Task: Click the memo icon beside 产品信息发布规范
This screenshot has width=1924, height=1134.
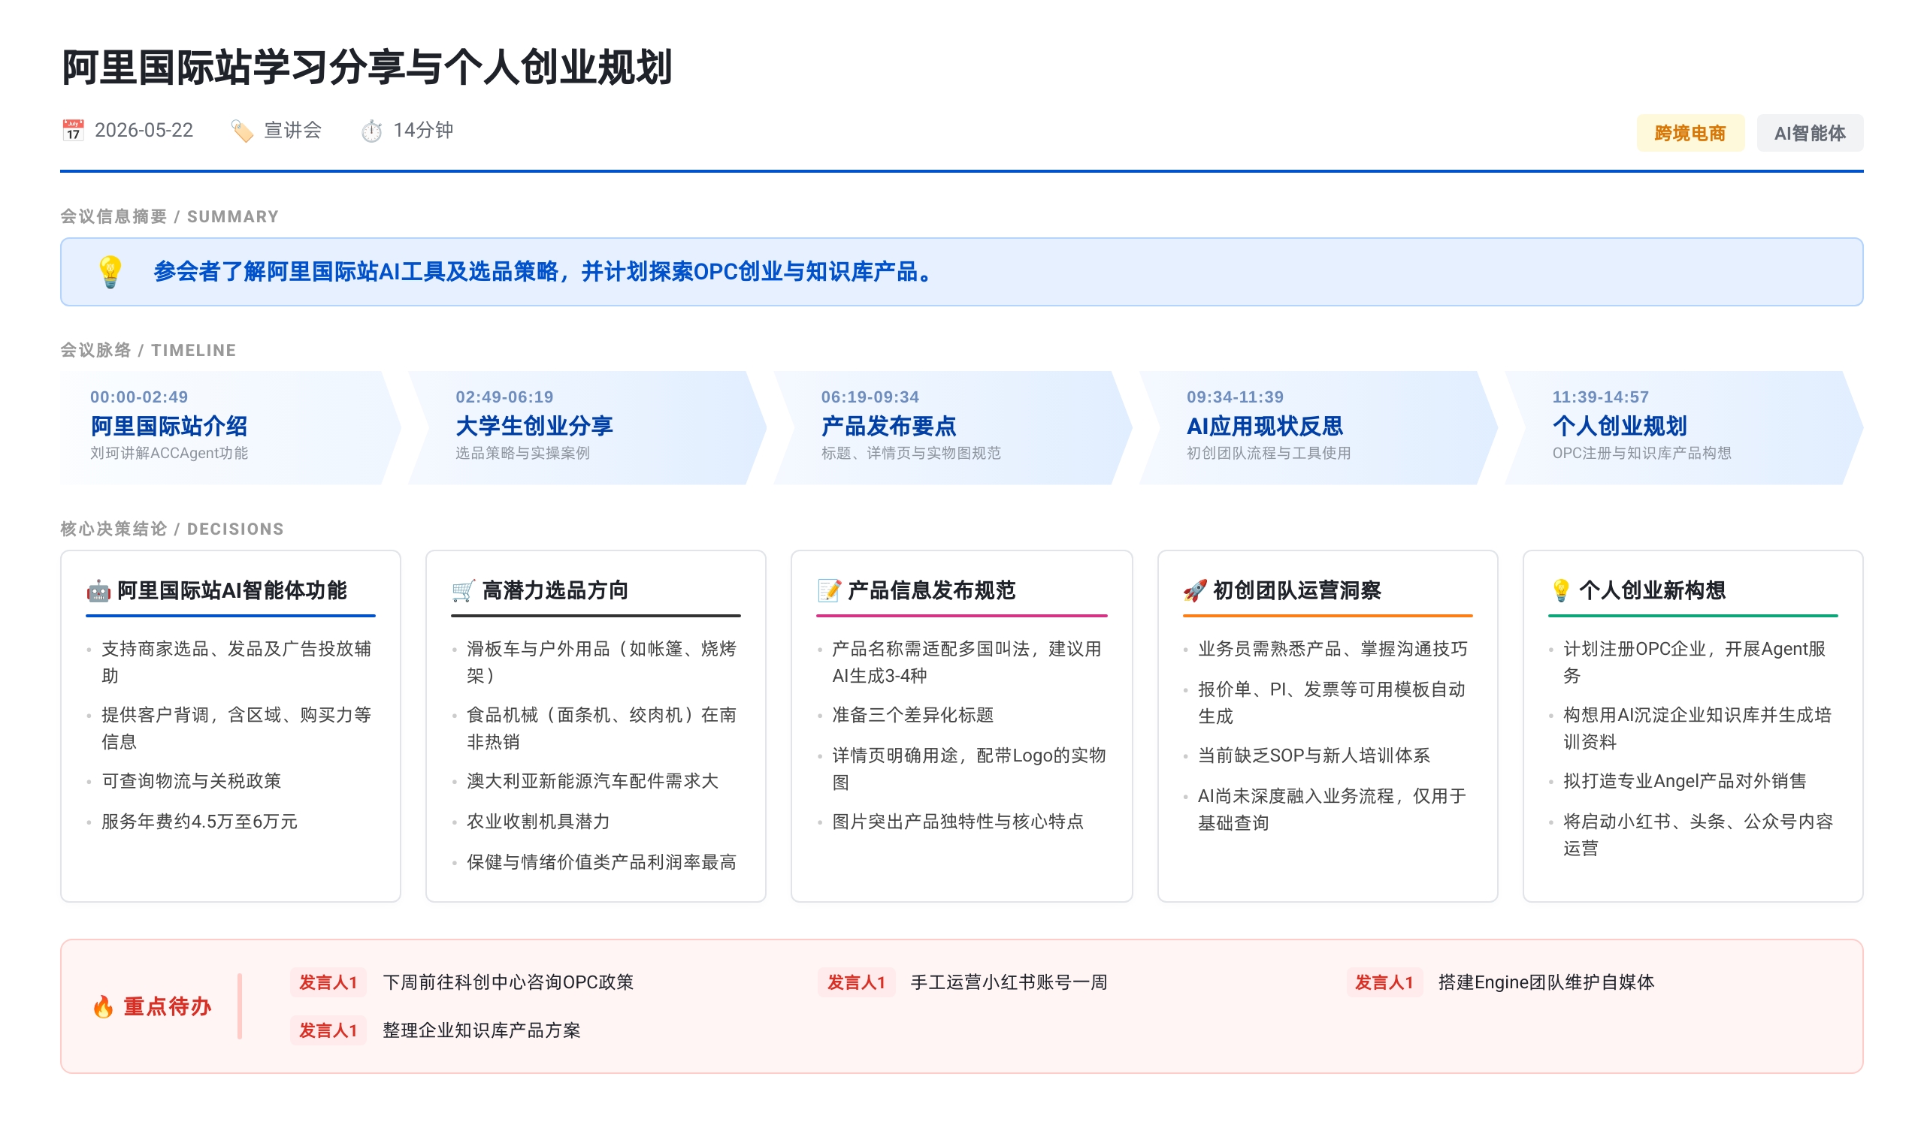Action: [829, 591]
